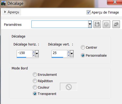Open the Décalage vert. slider dropdown
This screenshot has height=104, width=122.
coord(72,53)
